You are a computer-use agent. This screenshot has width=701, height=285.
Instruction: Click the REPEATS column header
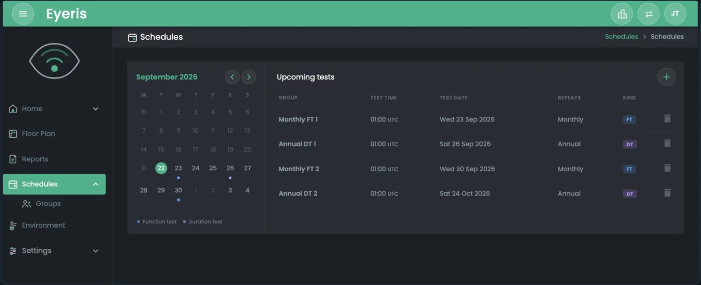tap(569, 97)
